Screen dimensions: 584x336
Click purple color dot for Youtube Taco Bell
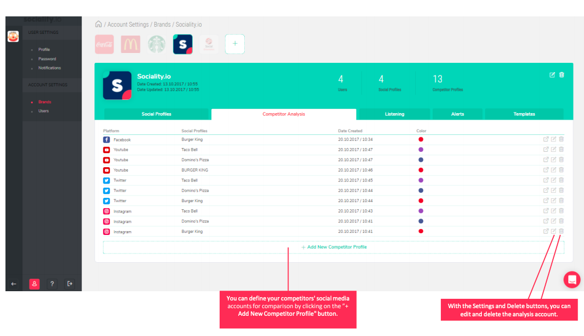421,149
